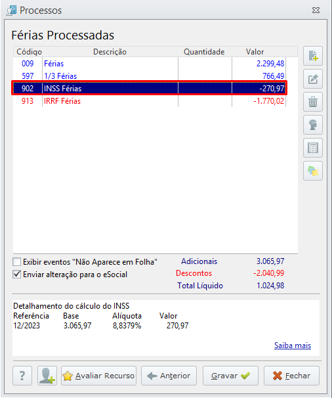Viewport: 332px width, 398px height.
Task: Click the sticky notes icon button
Action: (x=313, y=171)
